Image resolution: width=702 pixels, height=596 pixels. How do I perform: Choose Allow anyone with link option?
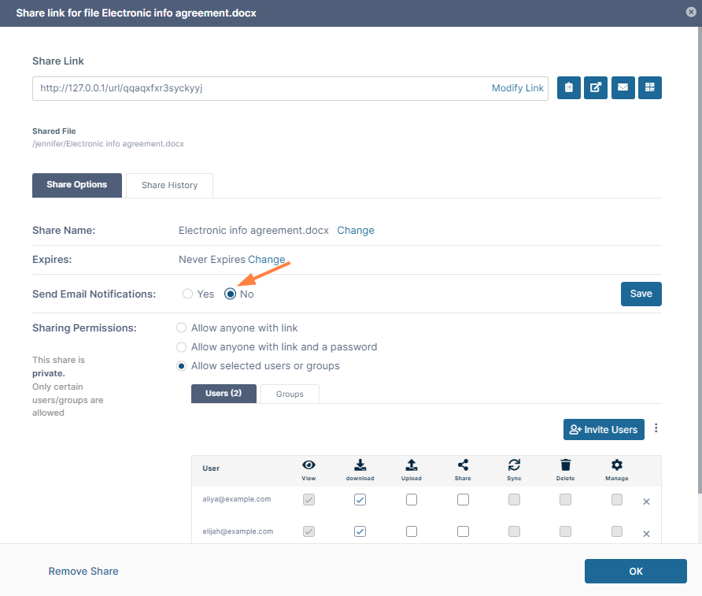182,328
